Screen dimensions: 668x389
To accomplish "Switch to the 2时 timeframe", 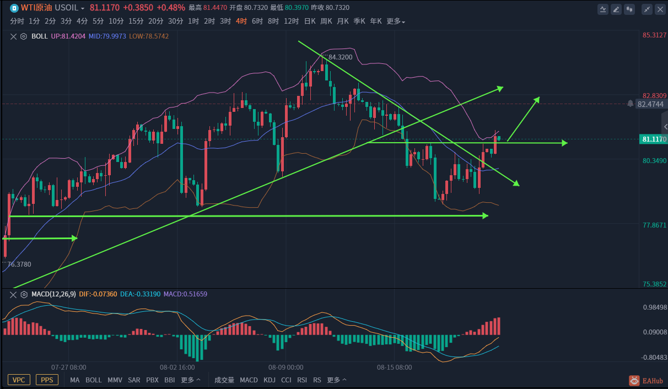I will click(x=209, y=21).
